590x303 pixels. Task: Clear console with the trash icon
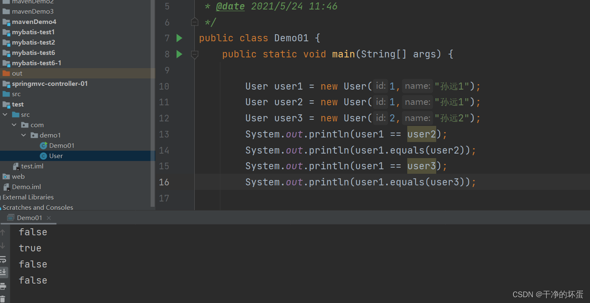(3, 299)
